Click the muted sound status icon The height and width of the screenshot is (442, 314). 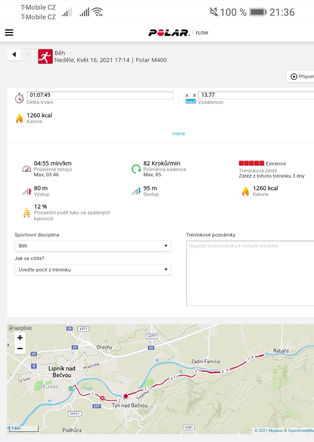[214, 12]
